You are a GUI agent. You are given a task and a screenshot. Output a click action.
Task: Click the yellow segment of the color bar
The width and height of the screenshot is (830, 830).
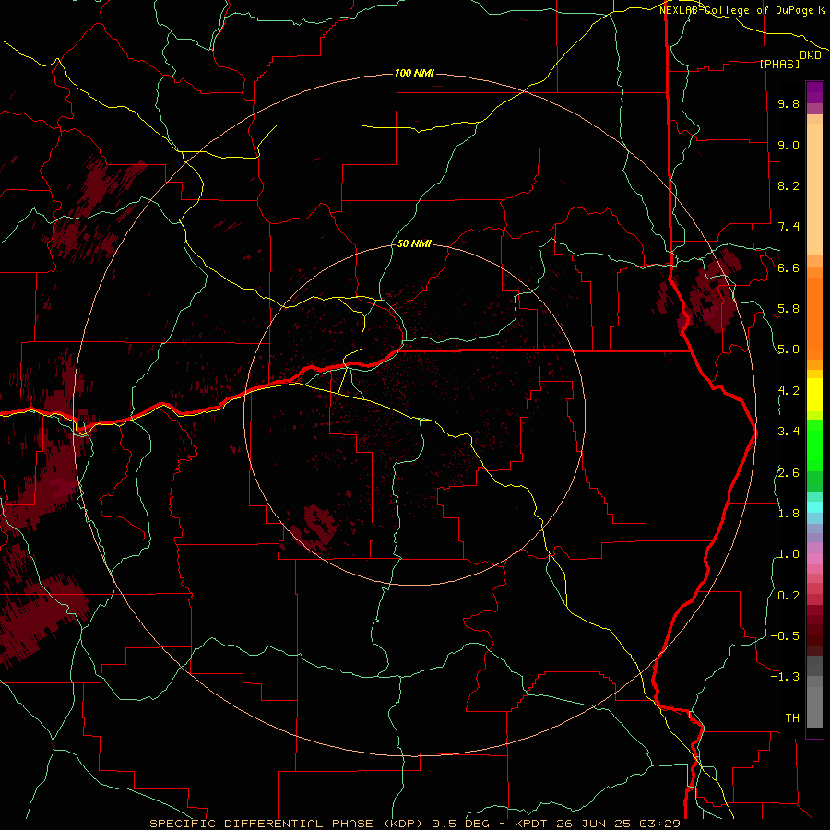point(814,395)
